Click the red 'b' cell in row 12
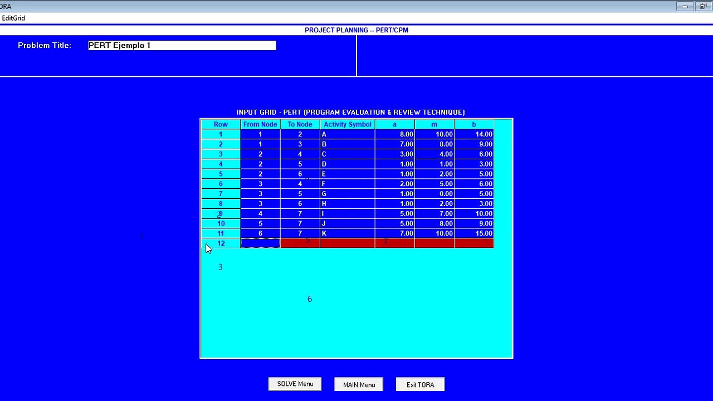 click(x=473, y=243)
